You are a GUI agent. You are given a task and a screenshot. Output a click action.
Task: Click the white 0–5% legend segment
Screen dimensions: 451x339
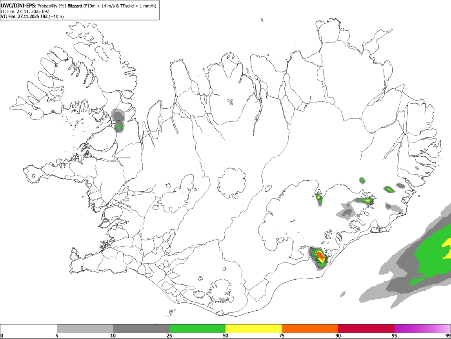(x=29, y=328)
